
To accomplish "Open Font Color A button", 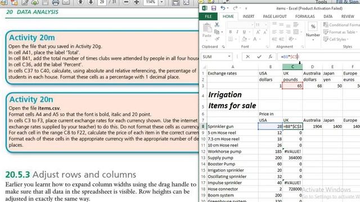I will [255, 39].
